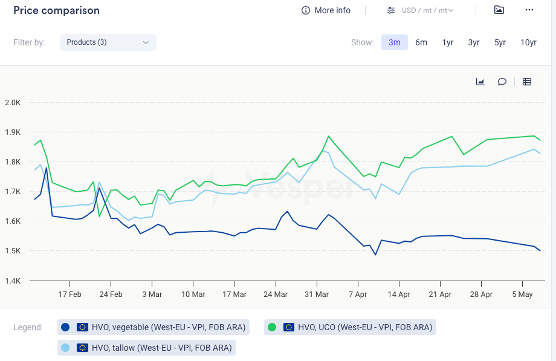The width and height of the screenshot is (556, 361).
Task: Show the 10yr time range
Action: (528, 42)
